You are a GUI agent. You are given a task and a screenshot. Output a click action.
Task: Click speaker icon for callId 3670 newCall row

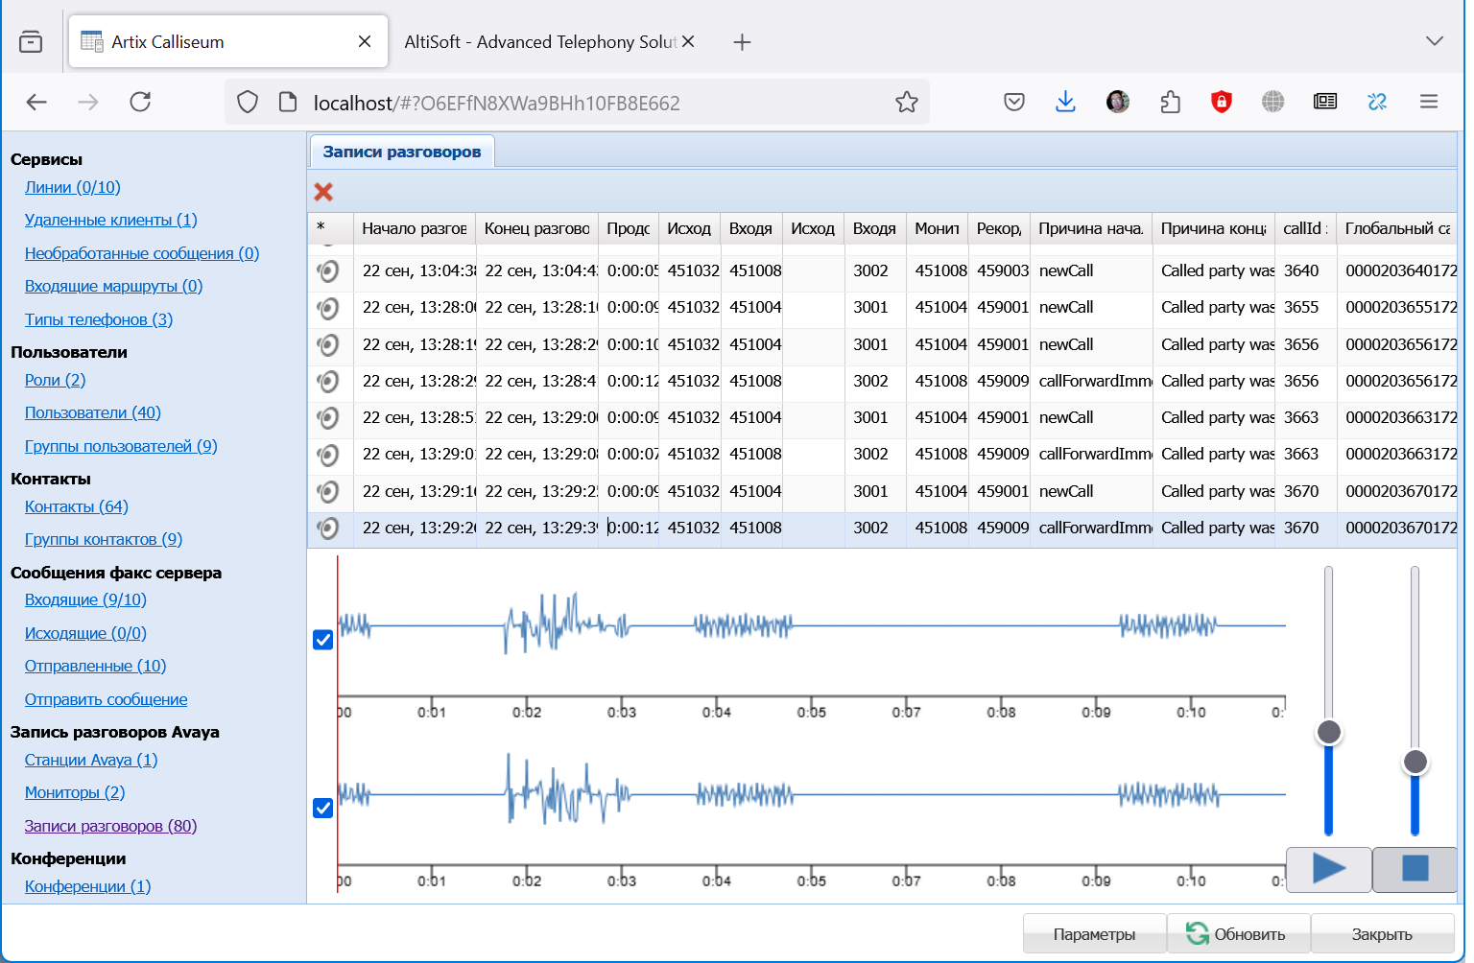point(328,492)
